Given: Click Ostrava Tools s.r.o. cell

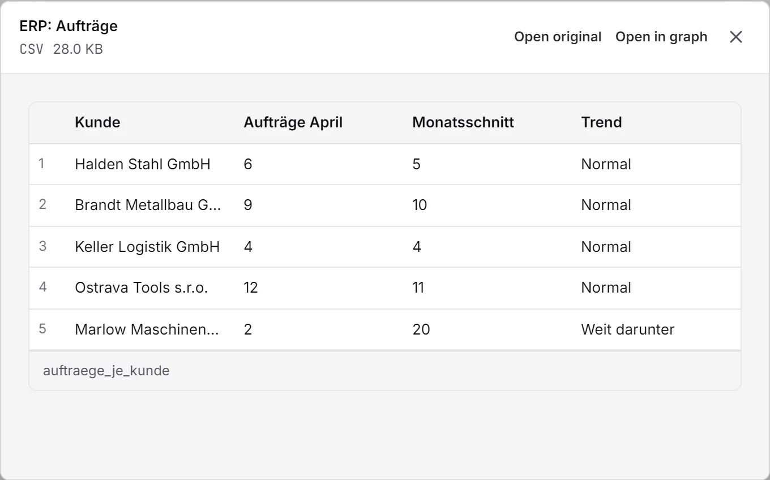Looking at the screenshot, I should point(142,288).
